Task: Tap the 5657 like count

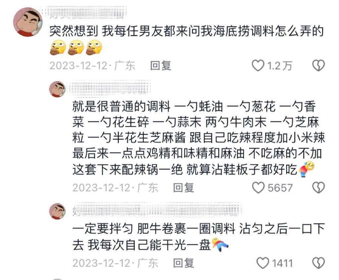Action: point(280,188)
